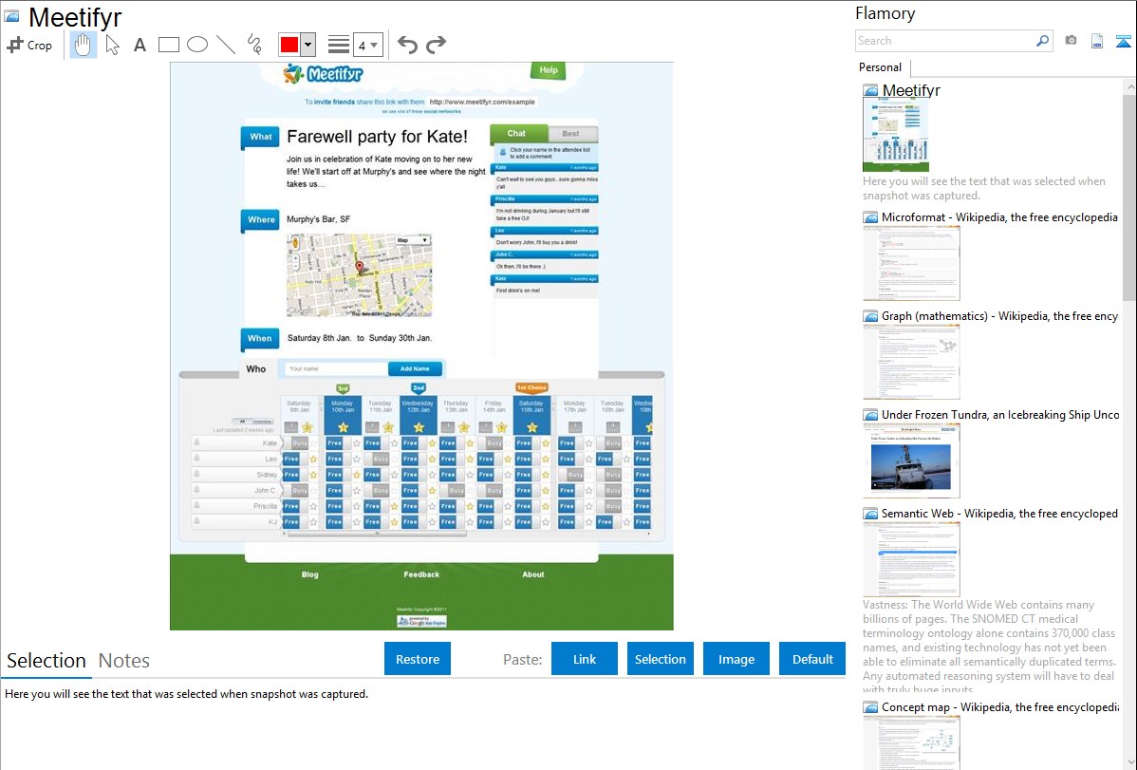
Task: Click the icon beside Under Frozen Tundra title
Action: (870, 415)
